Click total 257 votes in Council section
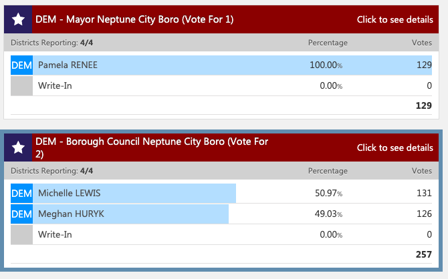The height and width of the screenshot is (279, 448). click(x=424, y=254)
